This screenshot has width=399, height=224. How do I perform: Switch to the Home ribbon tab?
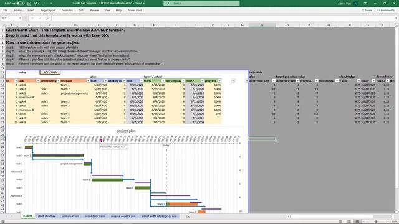click(18, 10)
